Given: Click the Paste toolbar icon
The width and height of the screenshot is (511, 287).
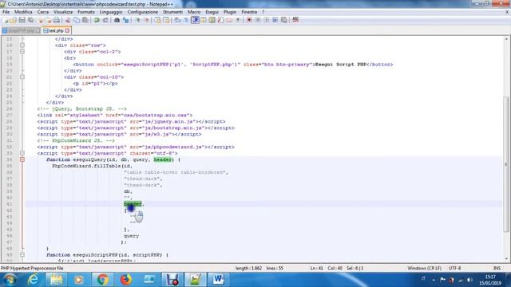Looking at the screenshot, I should coord(85,20).
